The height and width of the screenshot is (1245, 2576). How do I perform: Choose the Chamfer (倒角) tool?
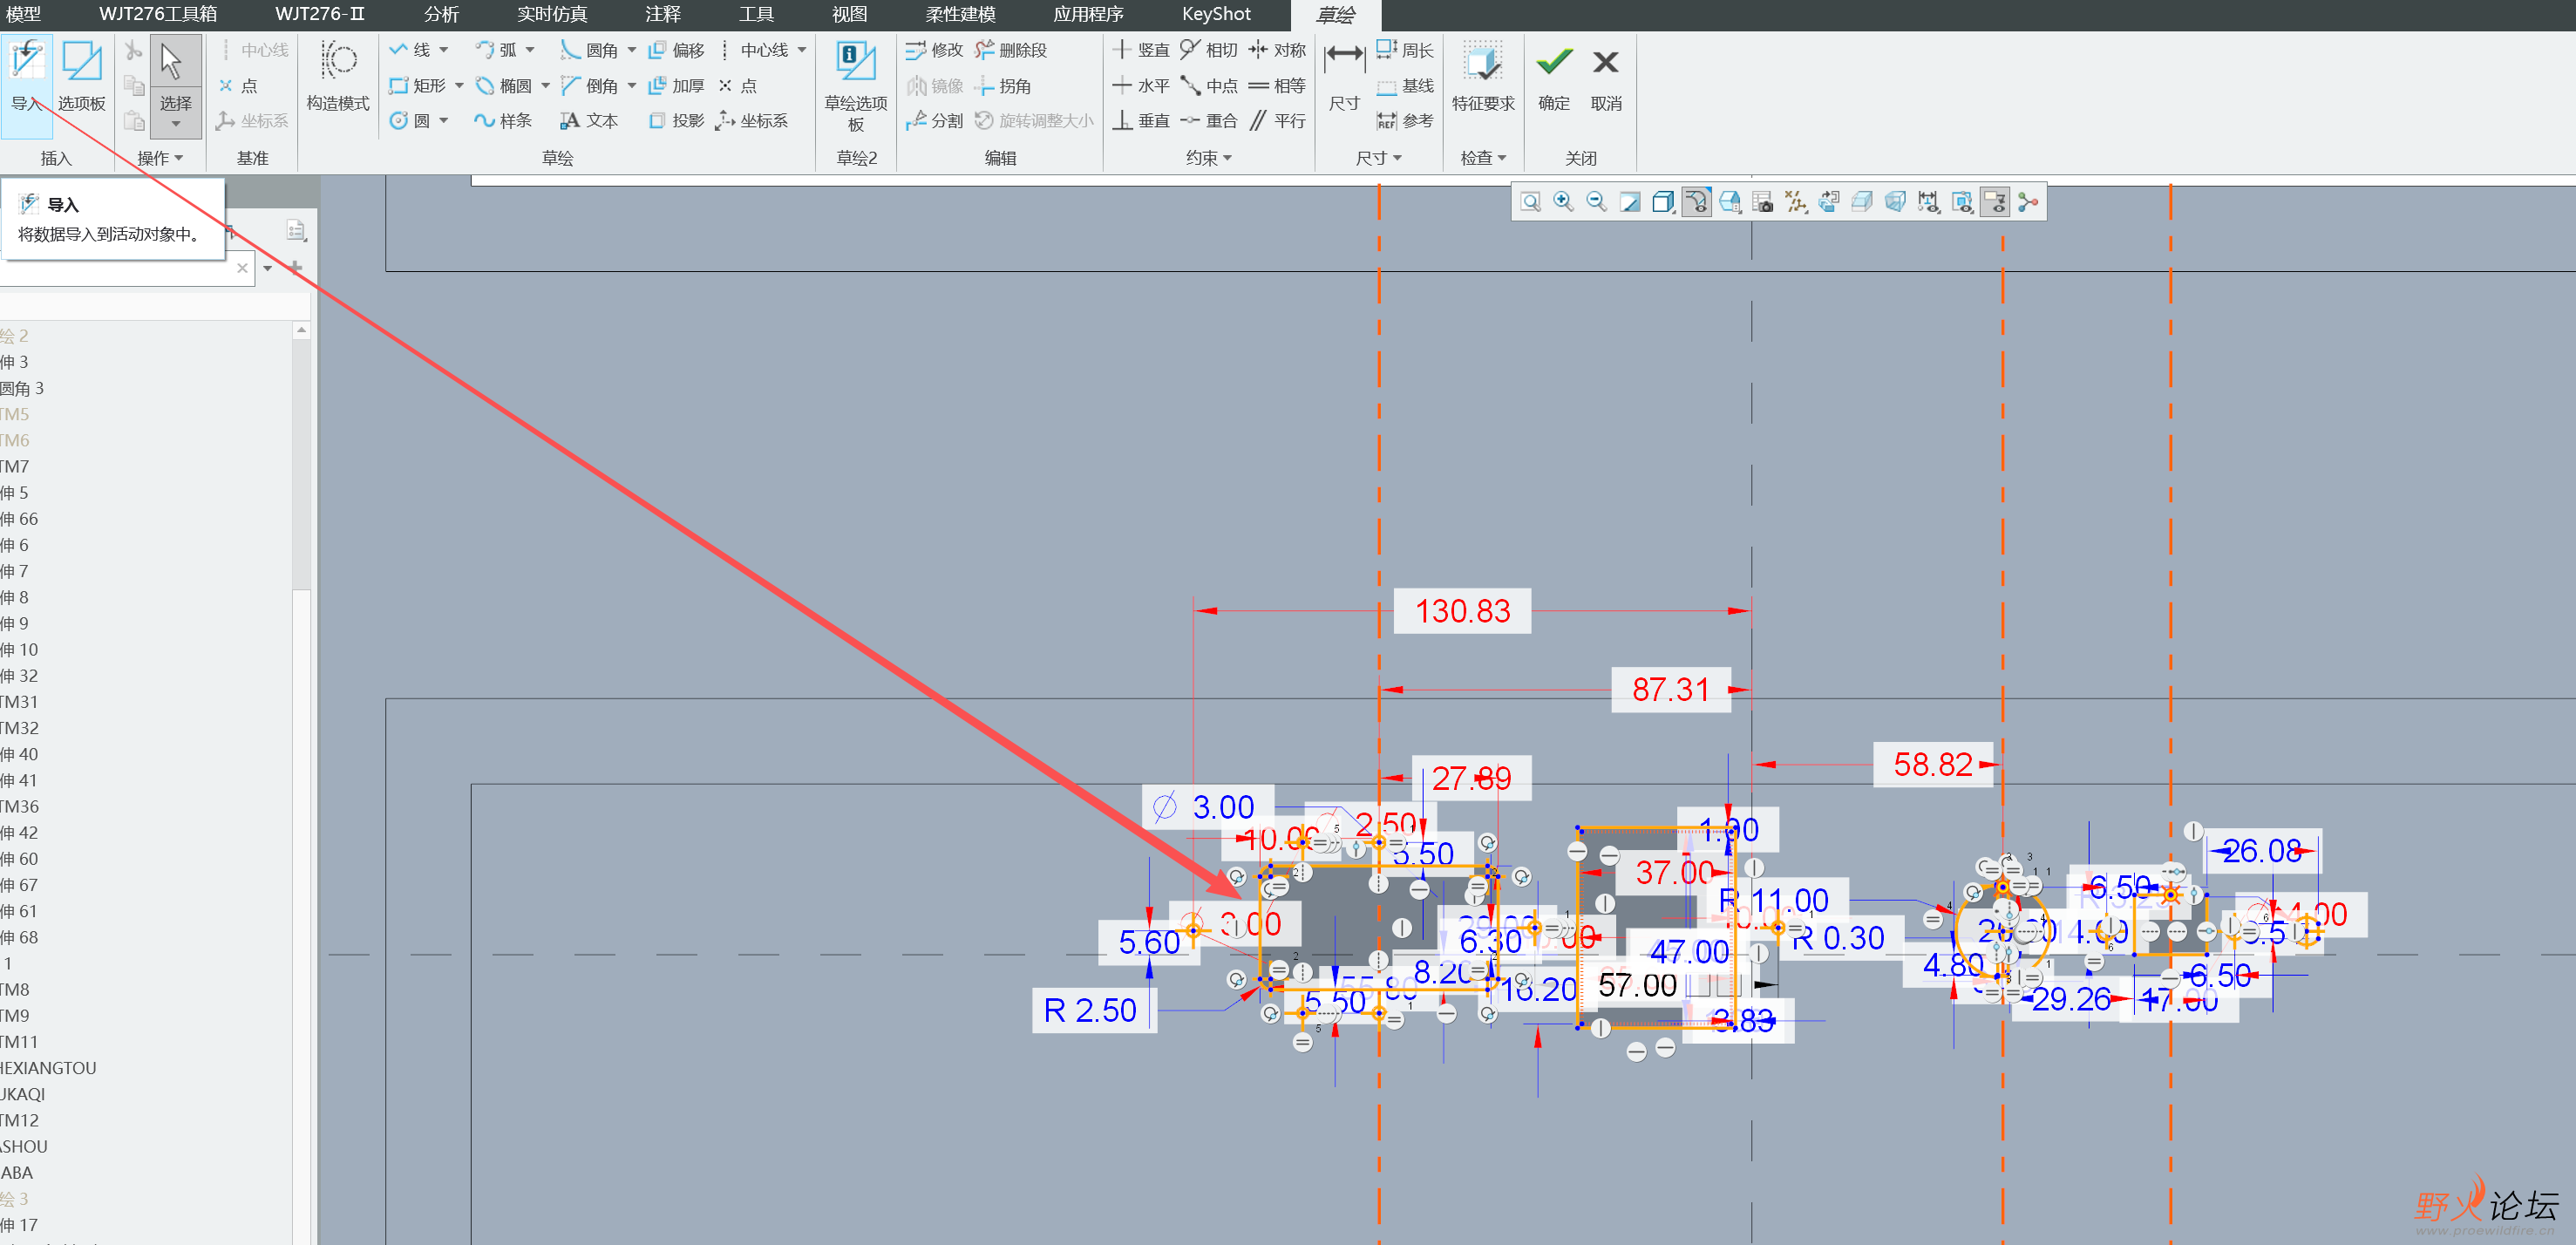pos(589,86)
